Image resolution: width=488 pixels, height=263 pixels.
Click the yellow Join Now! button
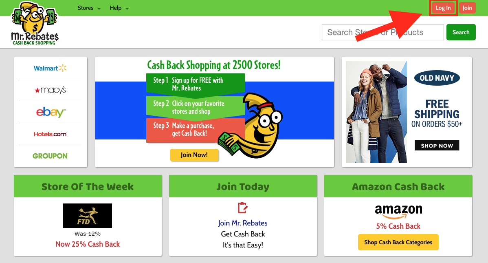194,155
